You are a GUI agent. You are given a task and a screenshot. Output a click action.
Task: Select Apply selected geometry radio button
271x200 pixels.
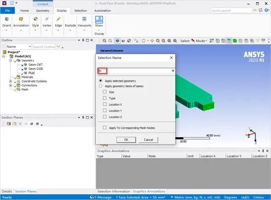click(x=100, y=80)
